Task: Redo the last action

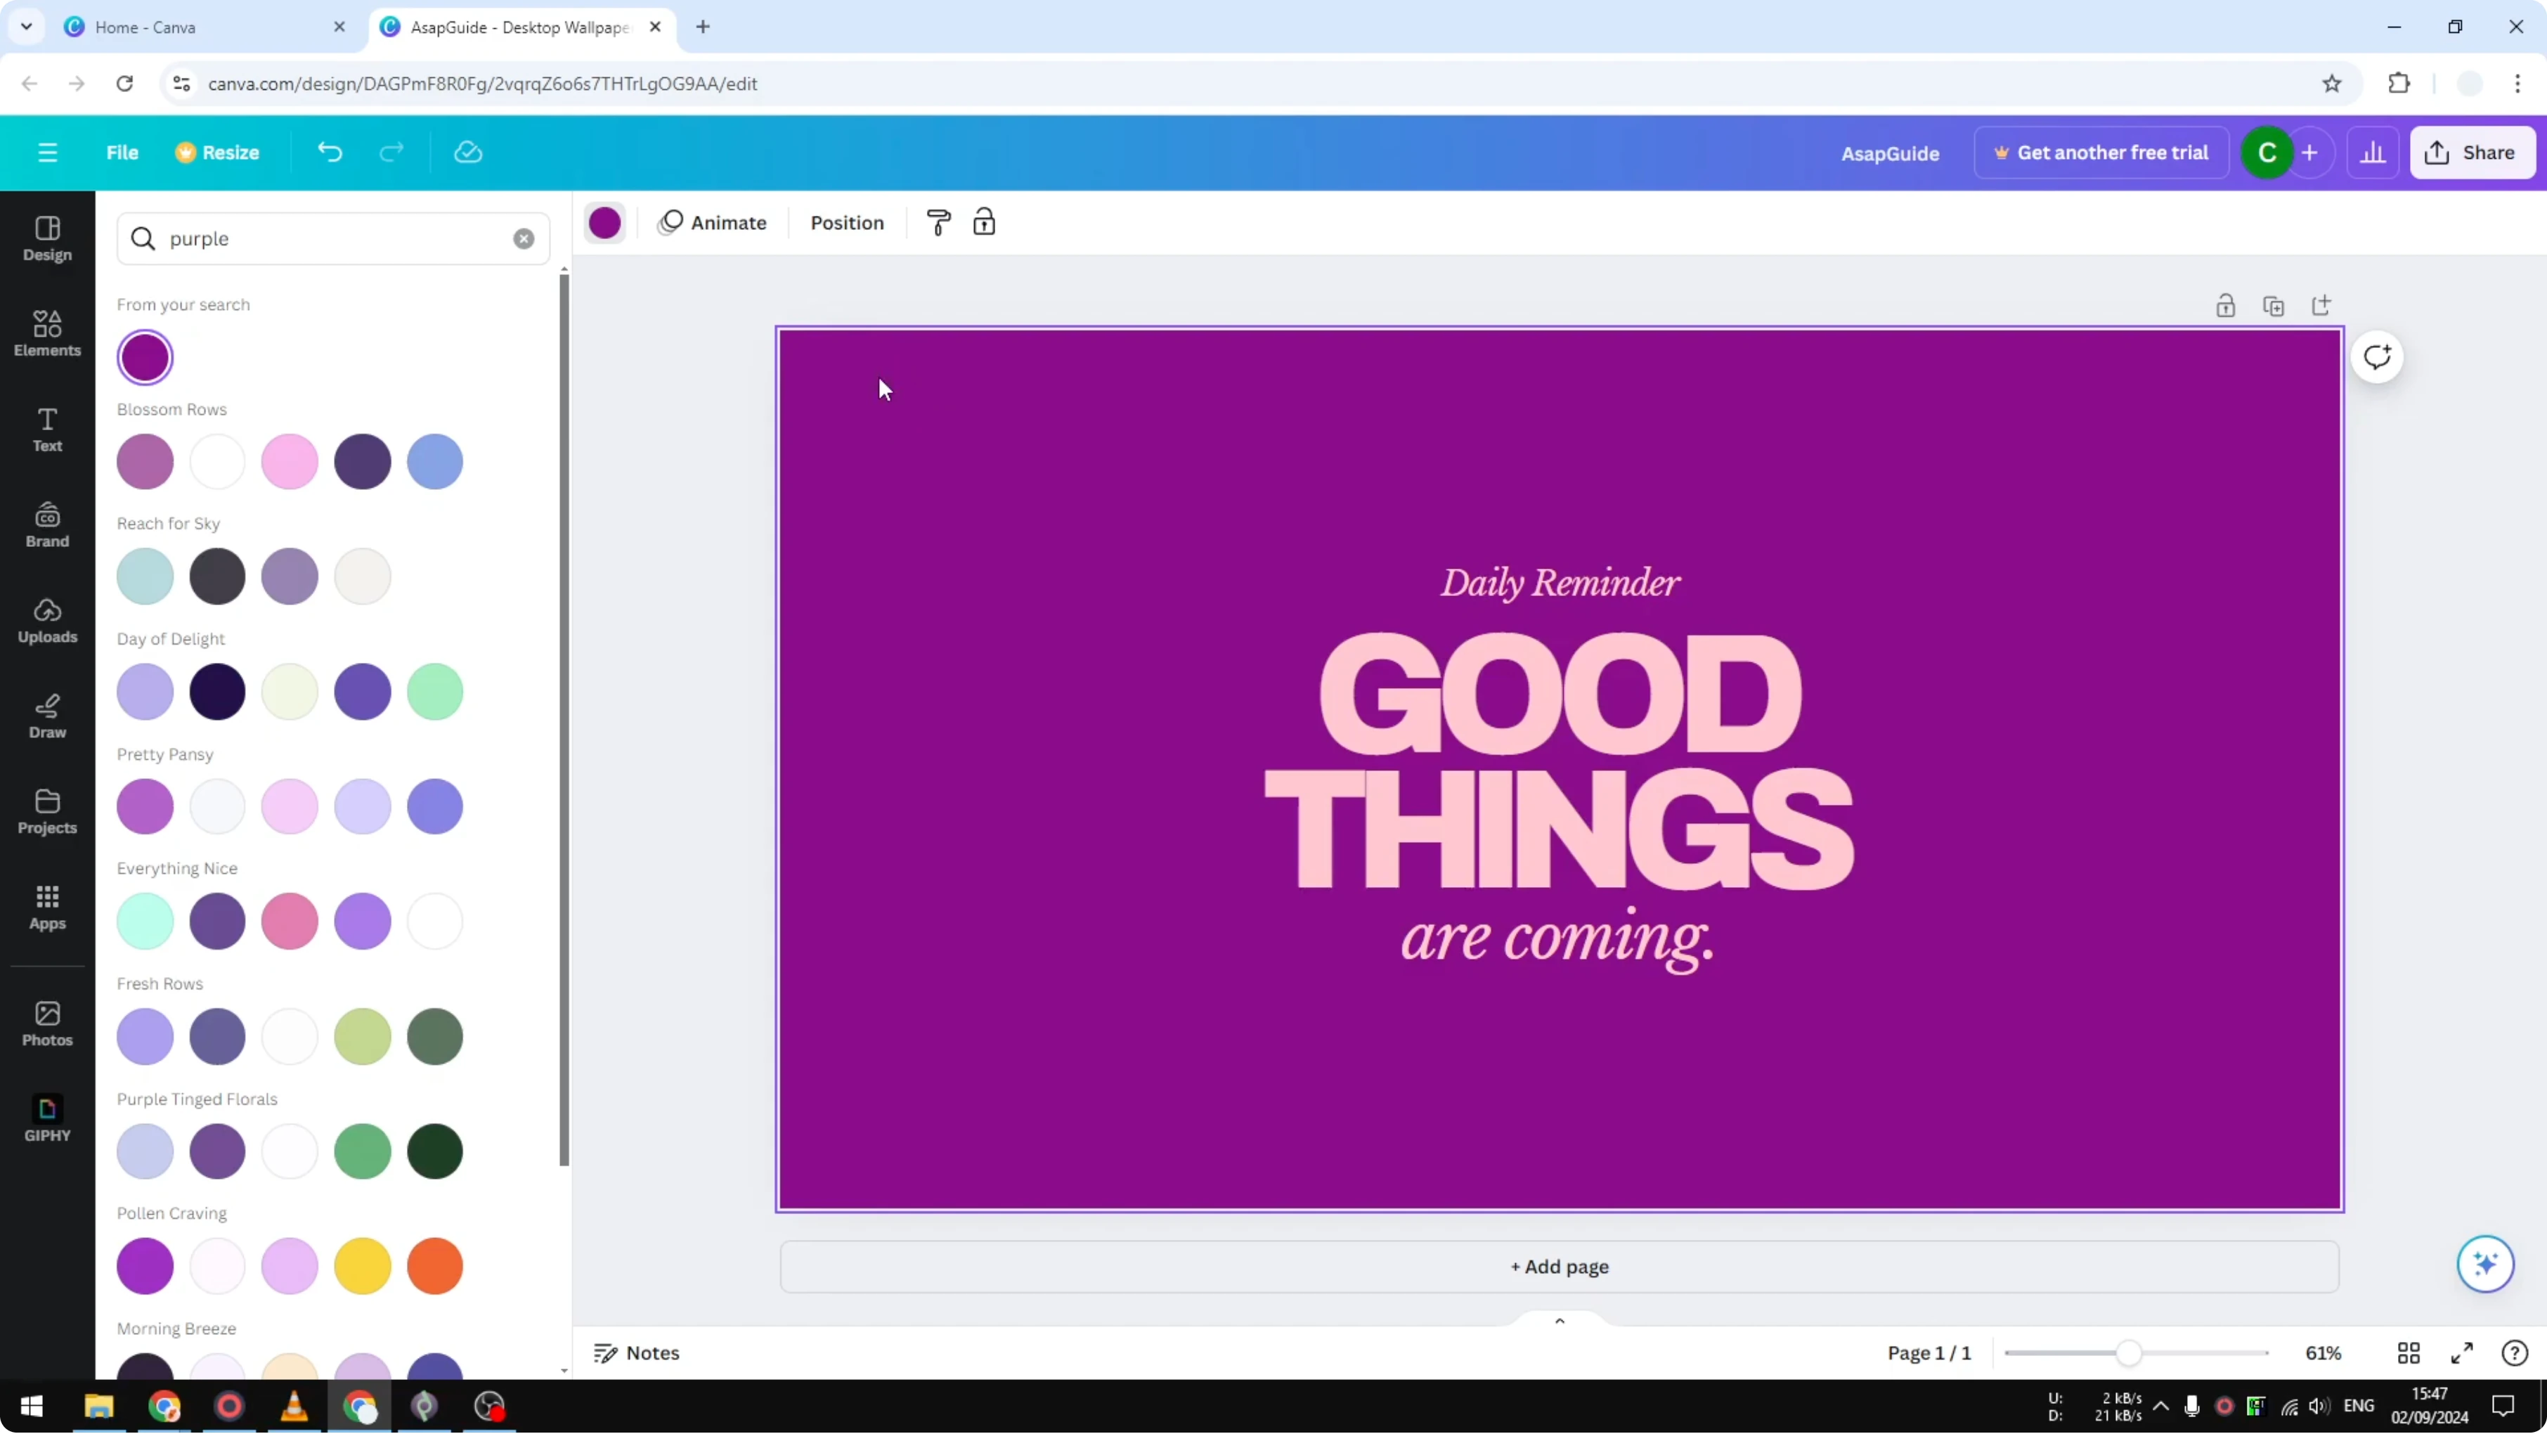Action: click(x=391, y=153)
